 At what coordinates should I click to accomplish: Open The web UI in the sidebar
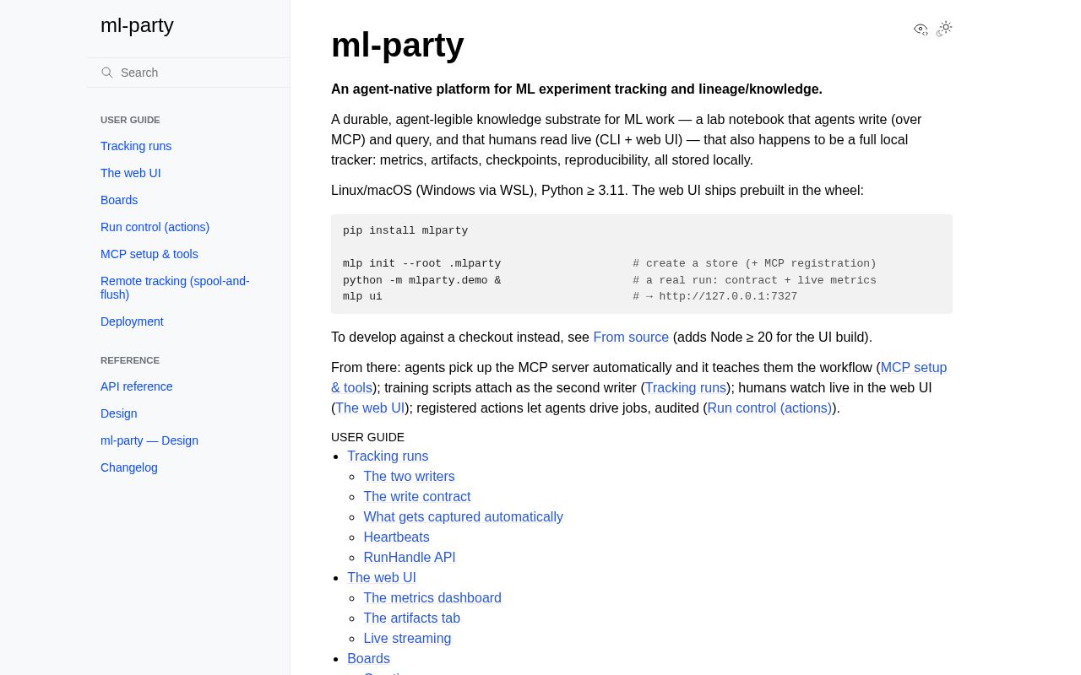pos(130,173)
